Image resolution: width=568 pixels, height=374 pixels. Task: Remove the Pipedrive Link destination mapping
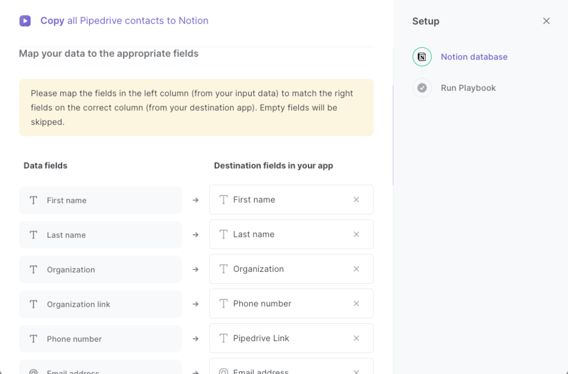click(x=356, y=338)
